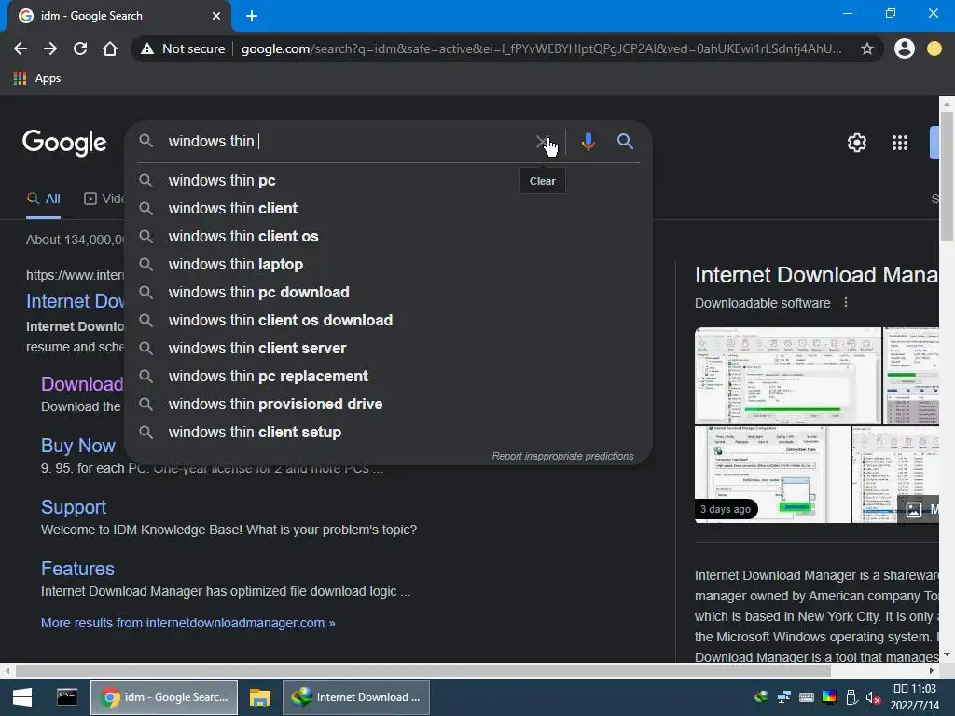Open the Apps bookmarks shortcut
The height and width of the screenshot is (716, 955).
pos(37,78)
